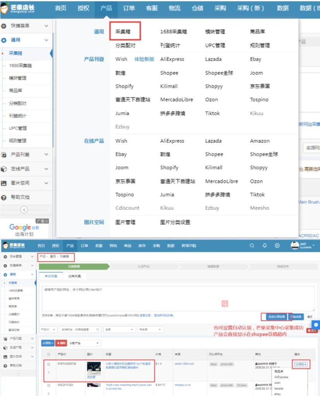Viewport: 320px width, 396px height.
Task: Open the notification bell icon
Action: click(265, 245)
